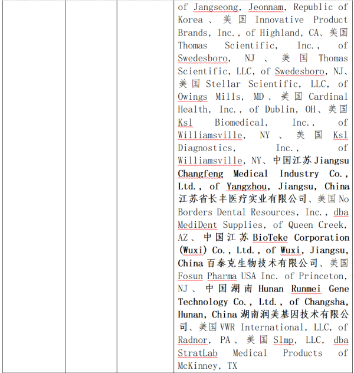
Task: Click the bold word "Changsha"
Action: point(324,302)
